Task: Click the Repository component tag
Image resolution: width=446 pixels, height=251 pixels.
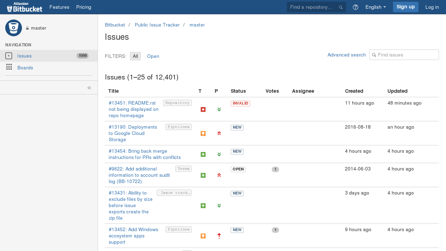Action: point(177,103)
